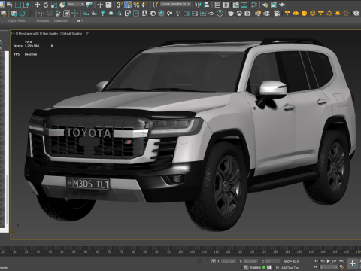Click the help question mark icon
The width and height of the screenshot is (361, 271).
pyautogui.click(x=220, y=13)
